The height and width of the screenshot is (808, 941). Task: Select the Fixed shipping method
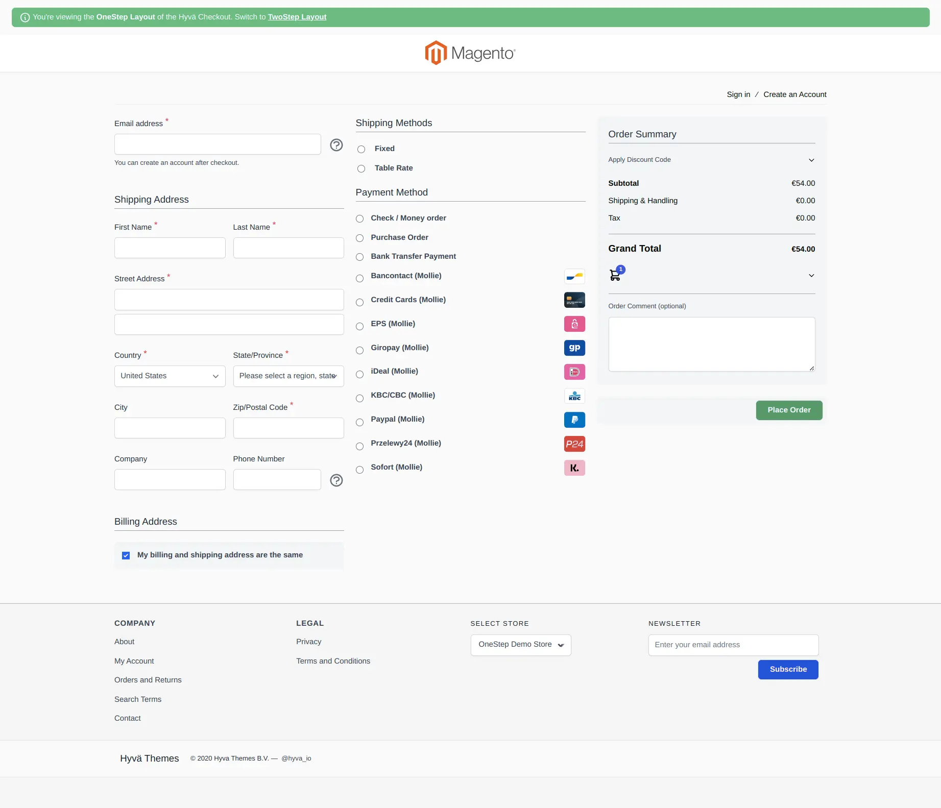[361, 149]
